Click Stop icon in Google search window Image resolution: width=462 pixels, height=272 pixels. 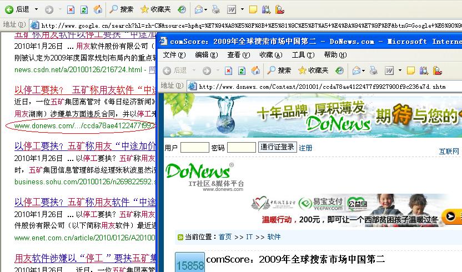(71, 10)
